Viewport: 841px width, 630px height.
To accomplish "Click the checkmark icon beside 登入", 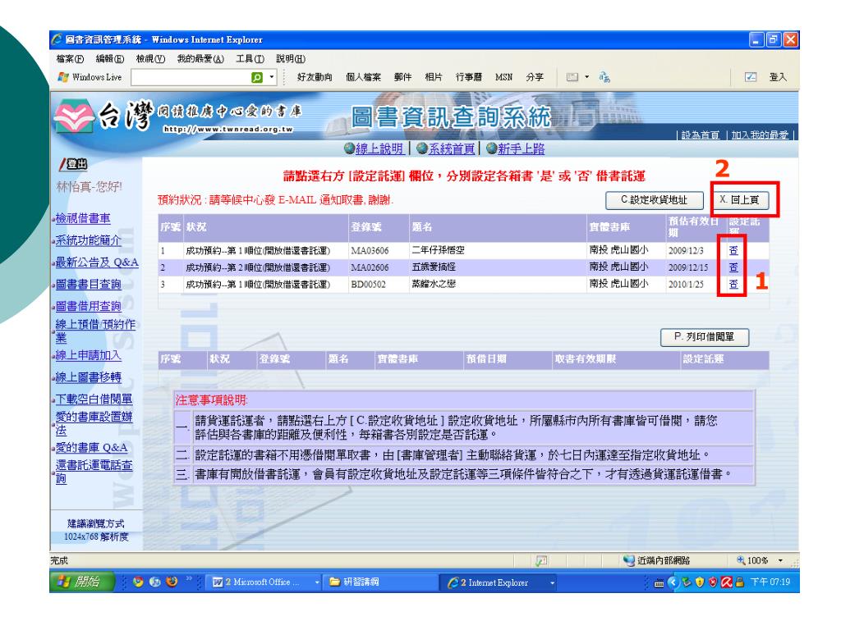I will coord(751,77).
